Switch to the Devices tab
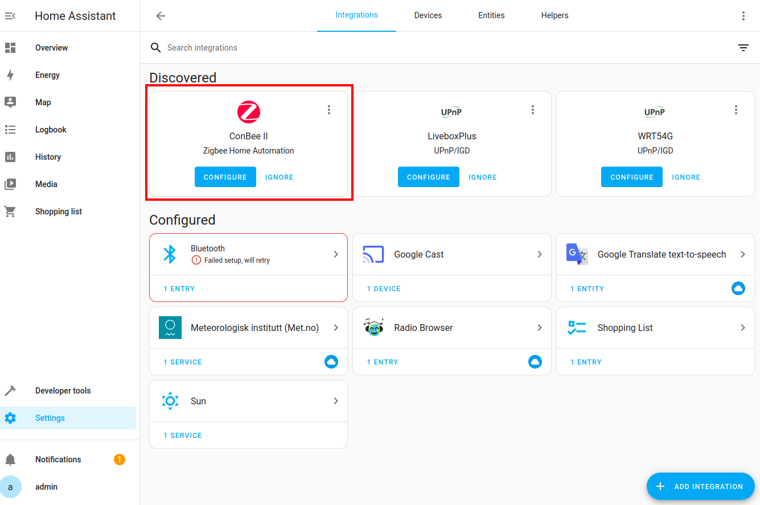760x505 pixels. 428,15
